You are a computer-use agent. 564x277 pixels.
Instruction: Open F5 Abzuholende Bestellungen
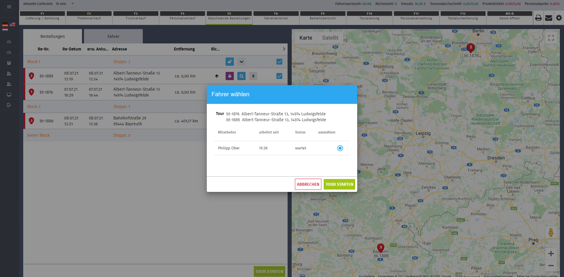pyautogui.click(x=229, y=18)
